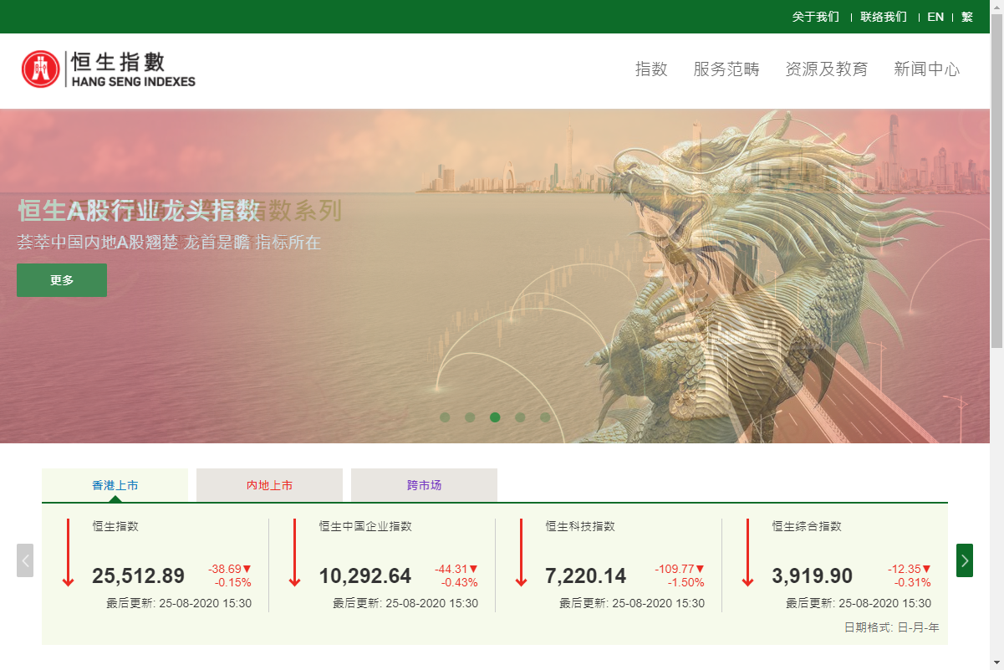Open the 服务范畴 navigation menu

tap(726, 69)
